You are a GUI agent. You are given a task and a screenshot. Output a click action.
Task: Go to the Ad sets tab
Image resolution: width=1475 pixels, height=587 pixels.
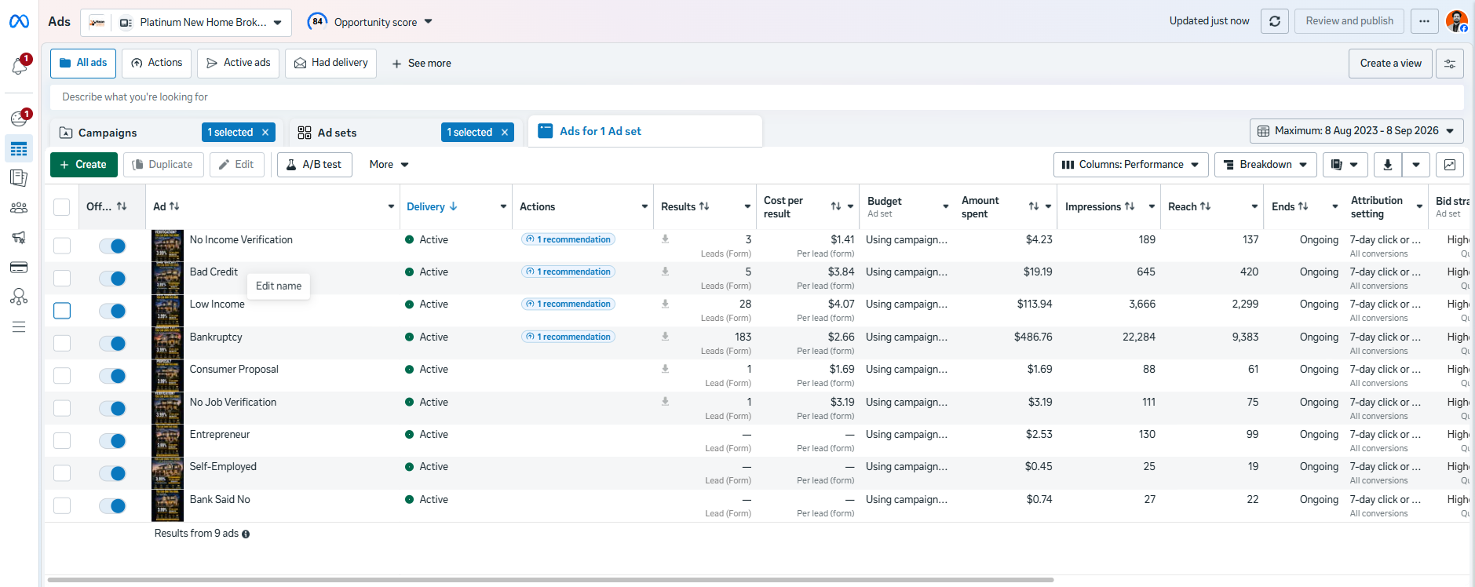[x=338, y=133]
